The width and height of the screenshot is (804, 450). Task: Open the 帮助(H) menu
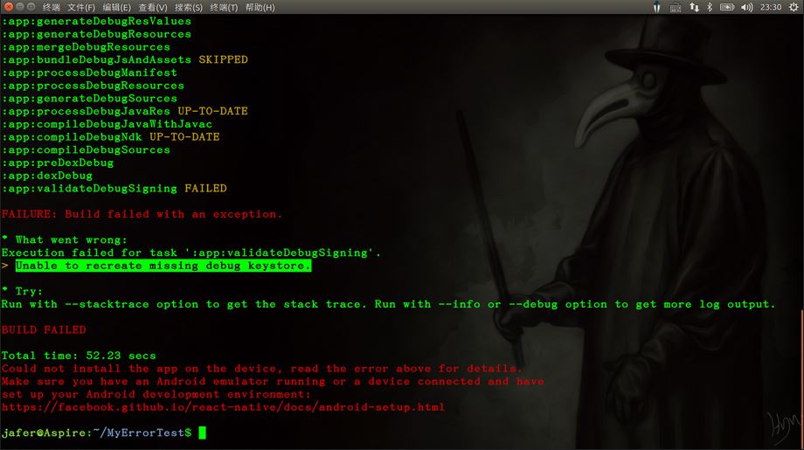point(260,8)
